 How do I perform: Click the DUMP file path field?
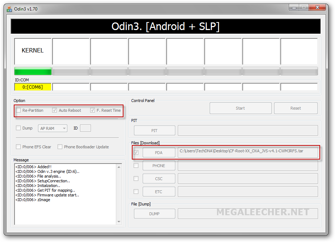[x=248, y=214]
